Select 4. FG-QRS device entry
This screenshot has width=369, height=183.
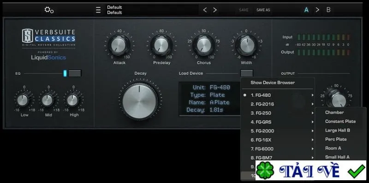(x=278, y=122)
